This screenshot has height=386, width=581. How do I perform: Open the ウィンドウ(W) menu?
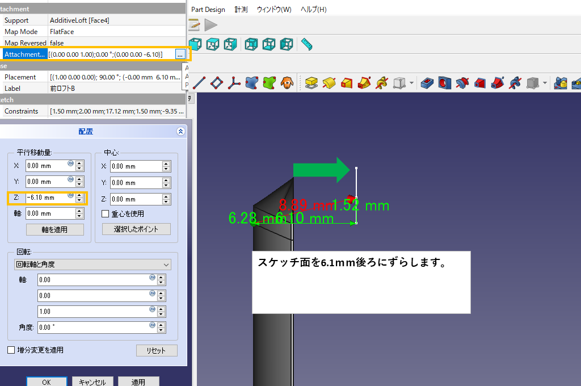[x=274, y=10]
